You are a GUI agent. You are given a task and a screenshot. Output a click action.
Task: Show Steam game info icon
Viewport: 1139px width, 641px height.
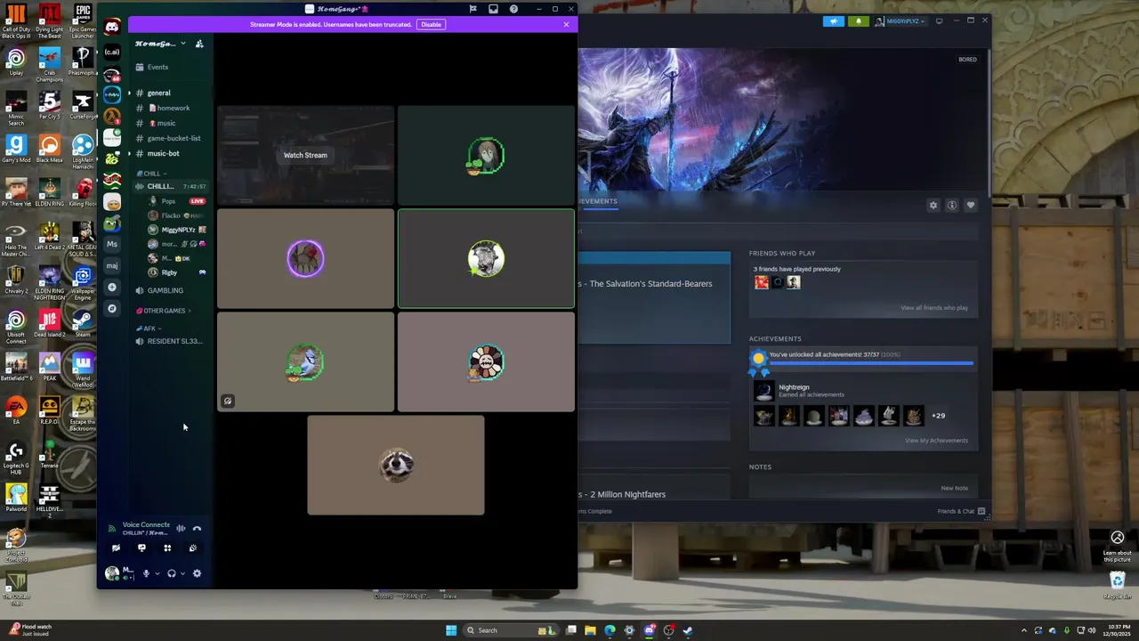952,206
